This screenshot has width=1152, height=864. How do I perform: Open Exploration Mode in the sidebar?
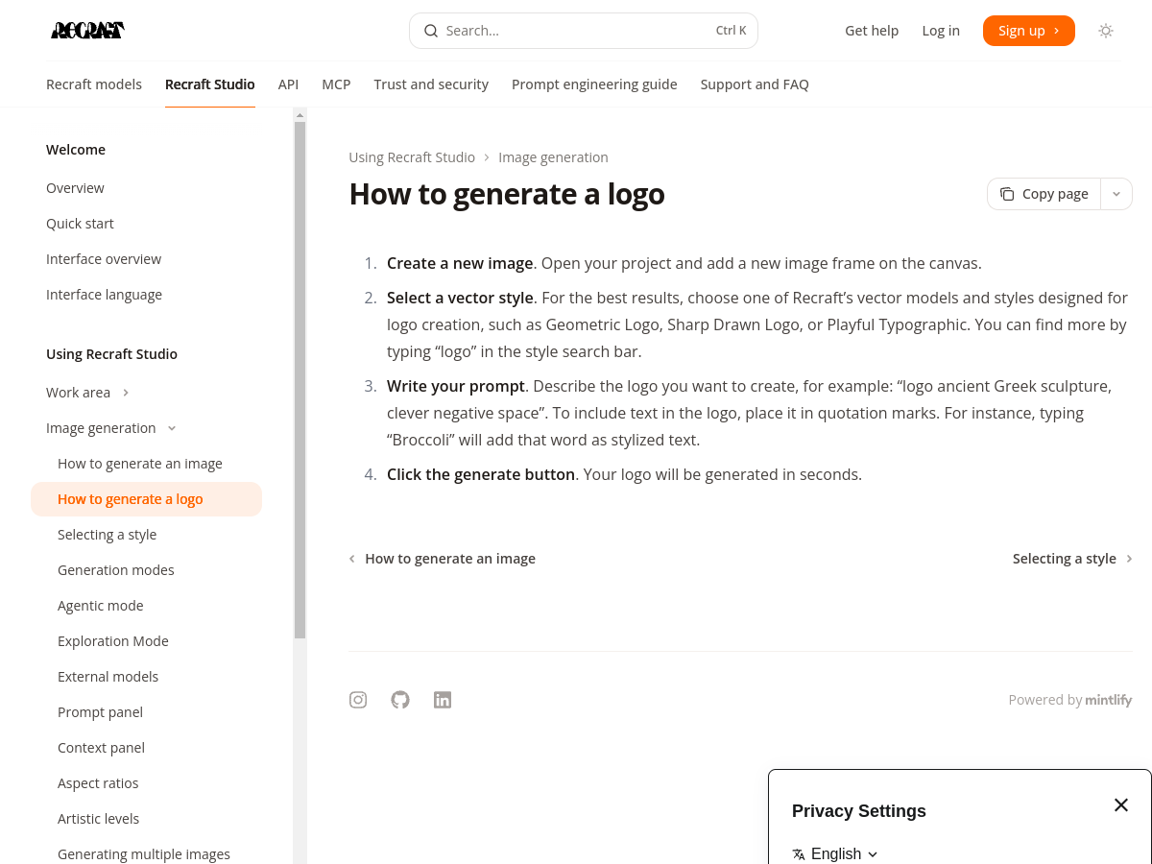(113, 641)
